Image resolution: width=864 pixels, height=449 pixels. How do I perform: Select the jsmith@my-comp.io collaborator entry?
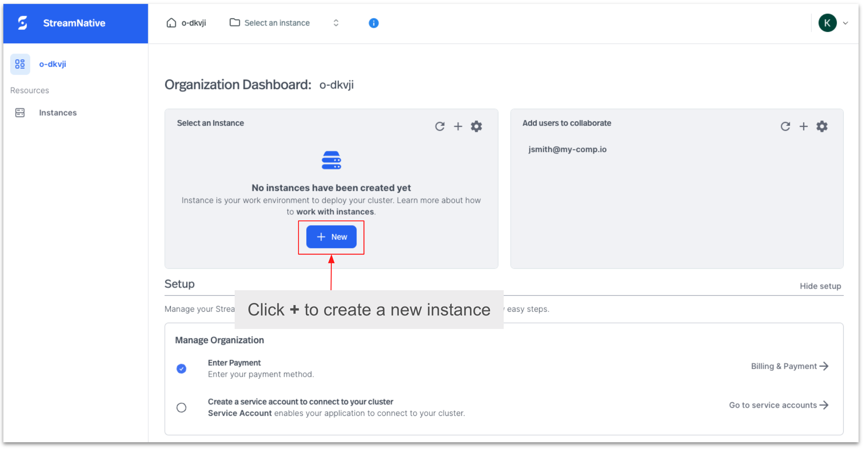[567, 149]
